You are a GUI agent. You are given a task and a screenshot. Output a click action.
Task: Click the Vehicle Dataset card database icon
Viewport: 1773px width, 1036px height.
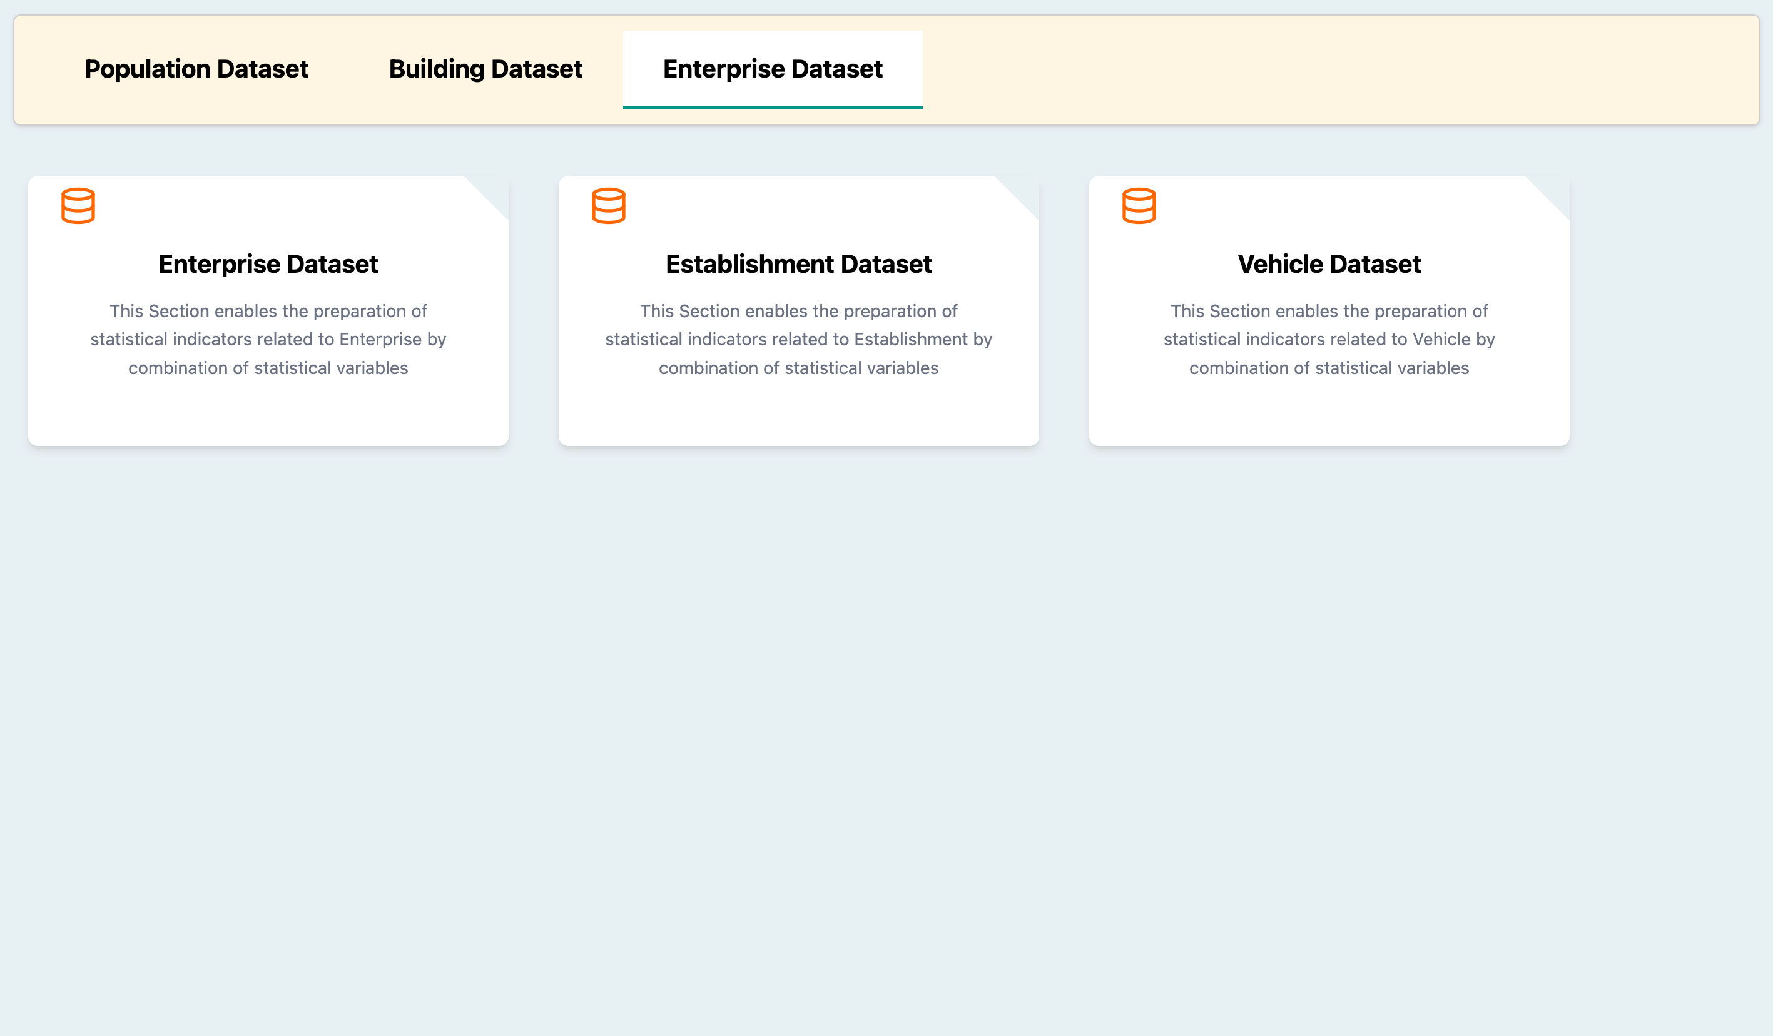[x=1139, y=205]
